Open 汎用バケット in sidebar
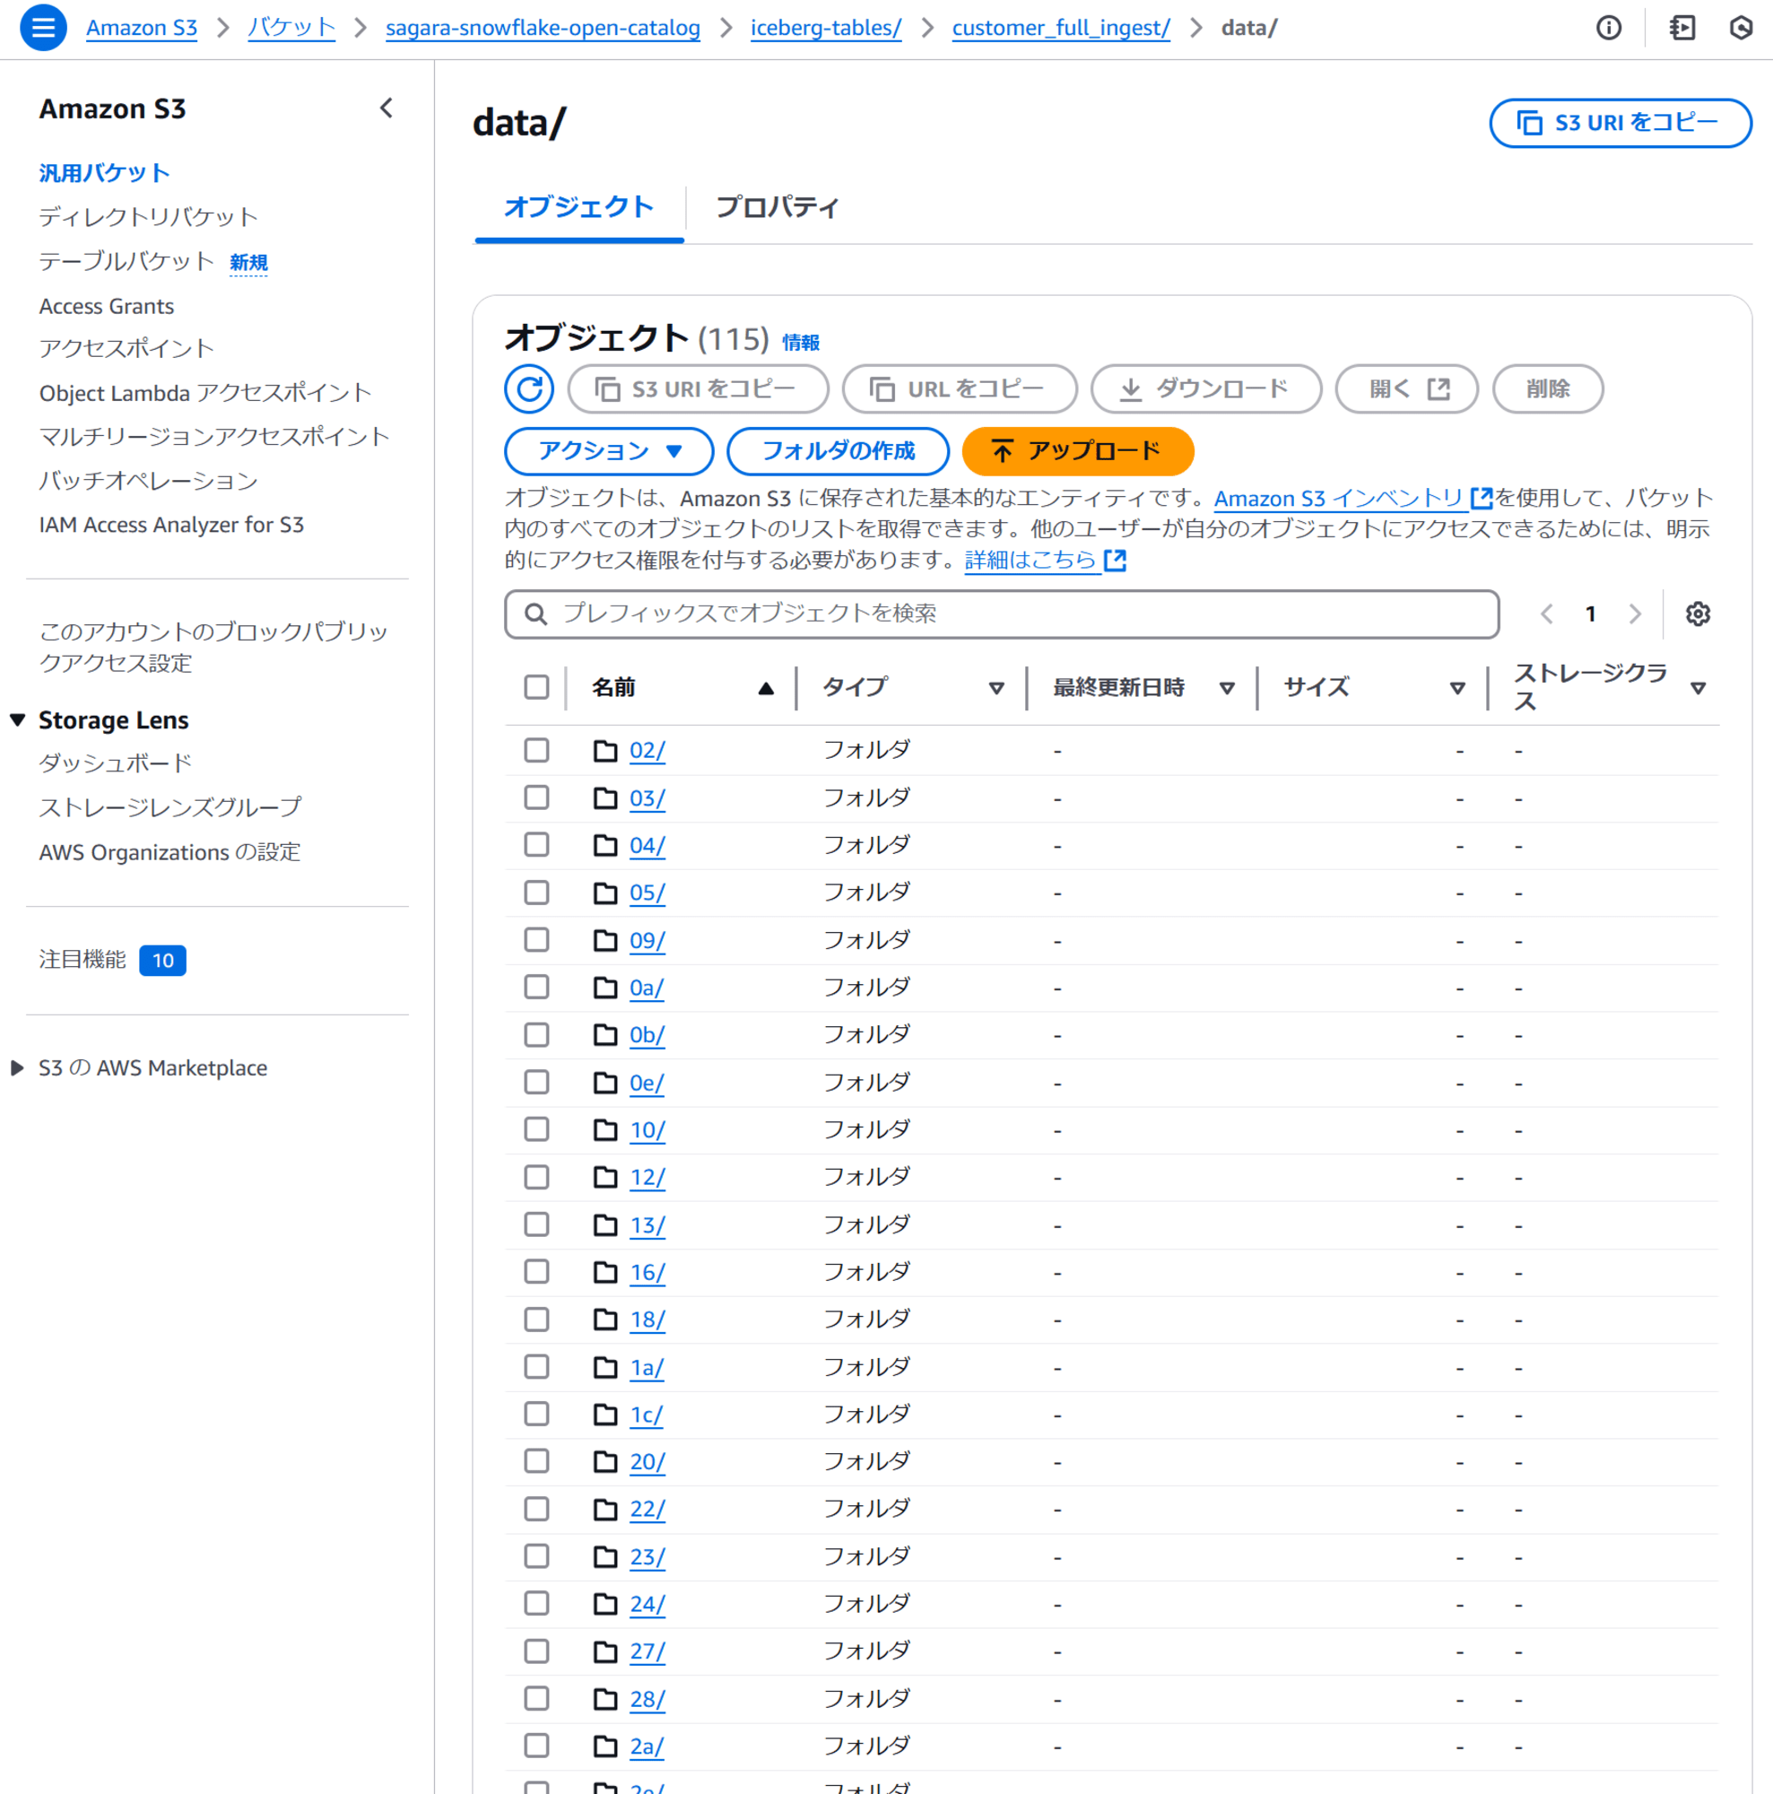Viewport: 1773px width, 1794px height. (x=104, y=173)
